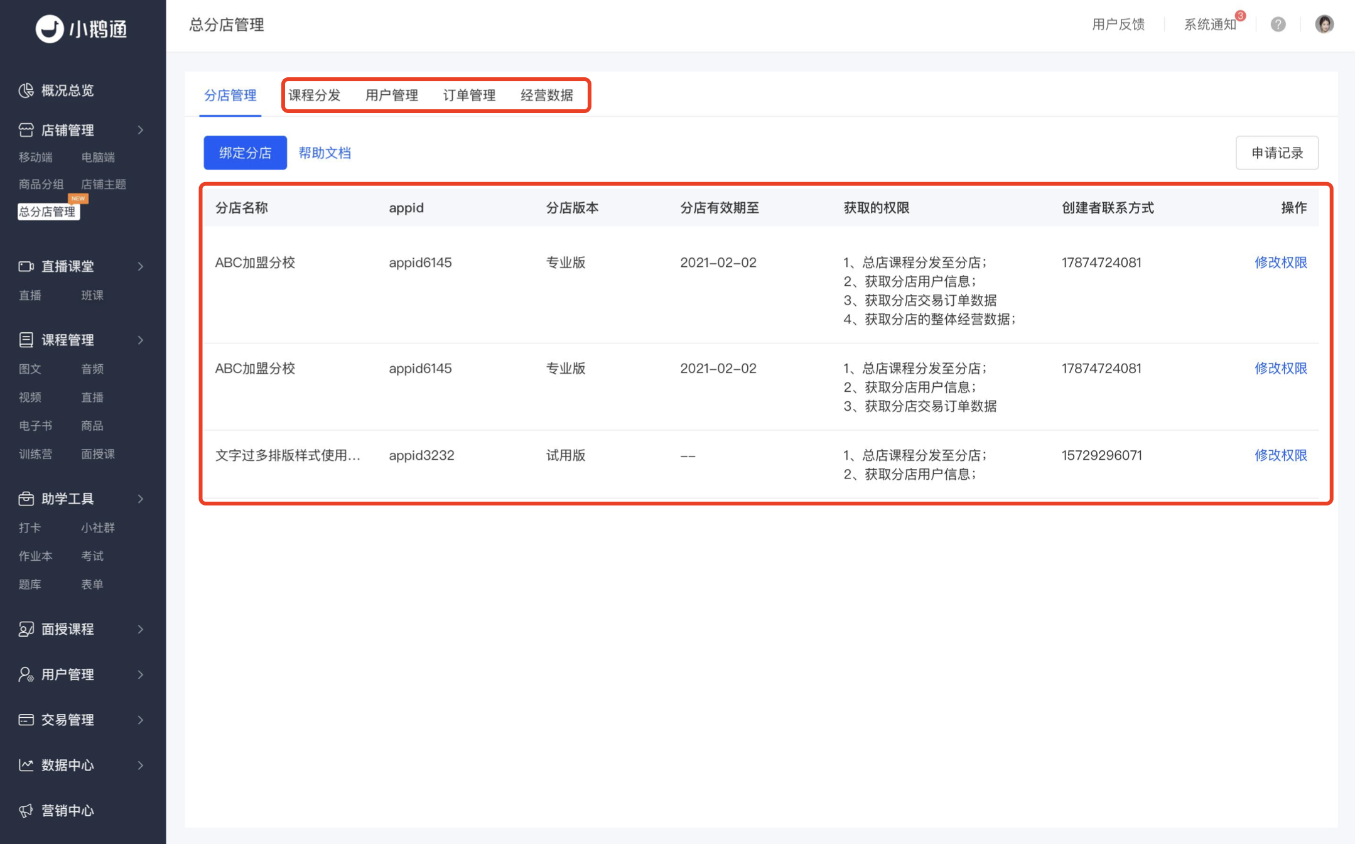This screenshot has height=844, width=1355.
Task: Open 移动端 under 店铺管理
Action: click(35, 157)
